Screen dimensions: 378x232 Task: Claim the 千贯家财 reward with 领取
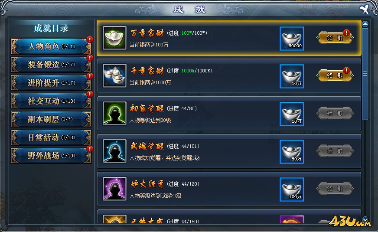pos(335,75)
